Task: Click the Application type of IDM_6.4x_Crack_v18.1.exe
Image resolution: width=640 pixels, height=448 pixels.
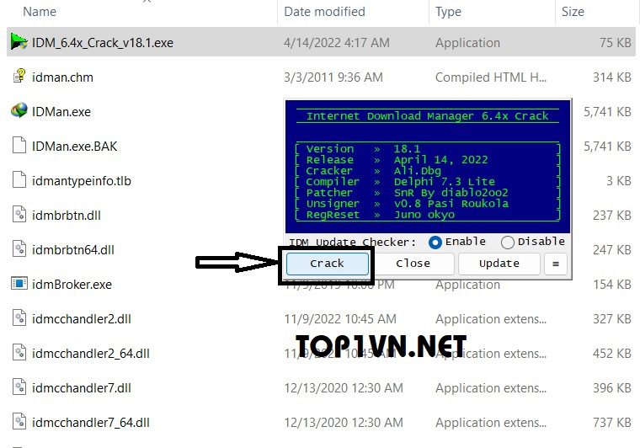Action: tap(467, 43)
